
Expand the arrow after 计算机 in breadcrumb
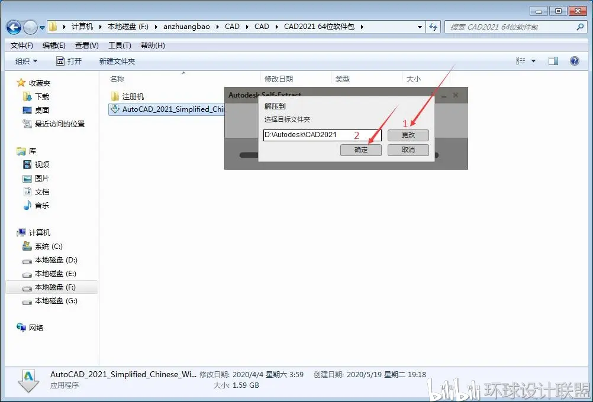(x=100, y=27)
